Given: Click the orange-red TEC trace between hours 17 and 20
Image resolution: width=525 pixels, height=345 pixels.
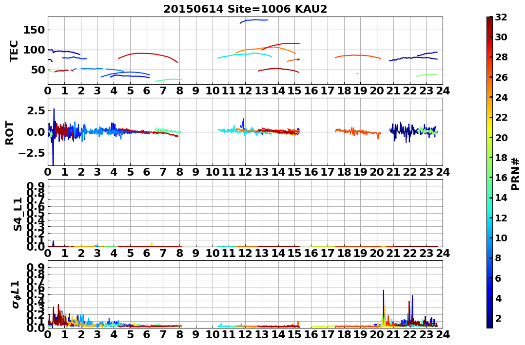Looking at the screenshot, I should click(358, 55).
